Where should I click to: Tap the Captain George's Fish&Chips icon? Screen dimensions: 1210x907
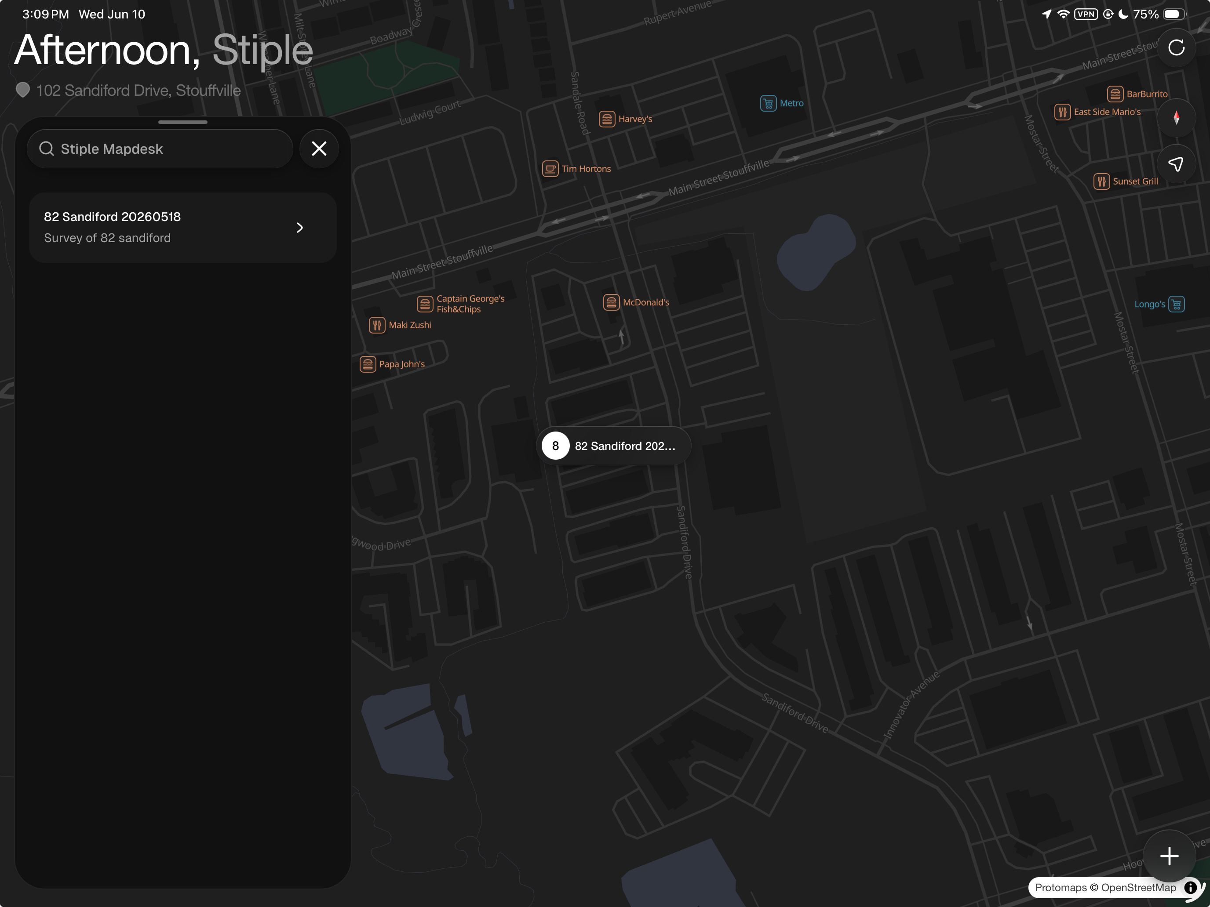pos(424,303)
